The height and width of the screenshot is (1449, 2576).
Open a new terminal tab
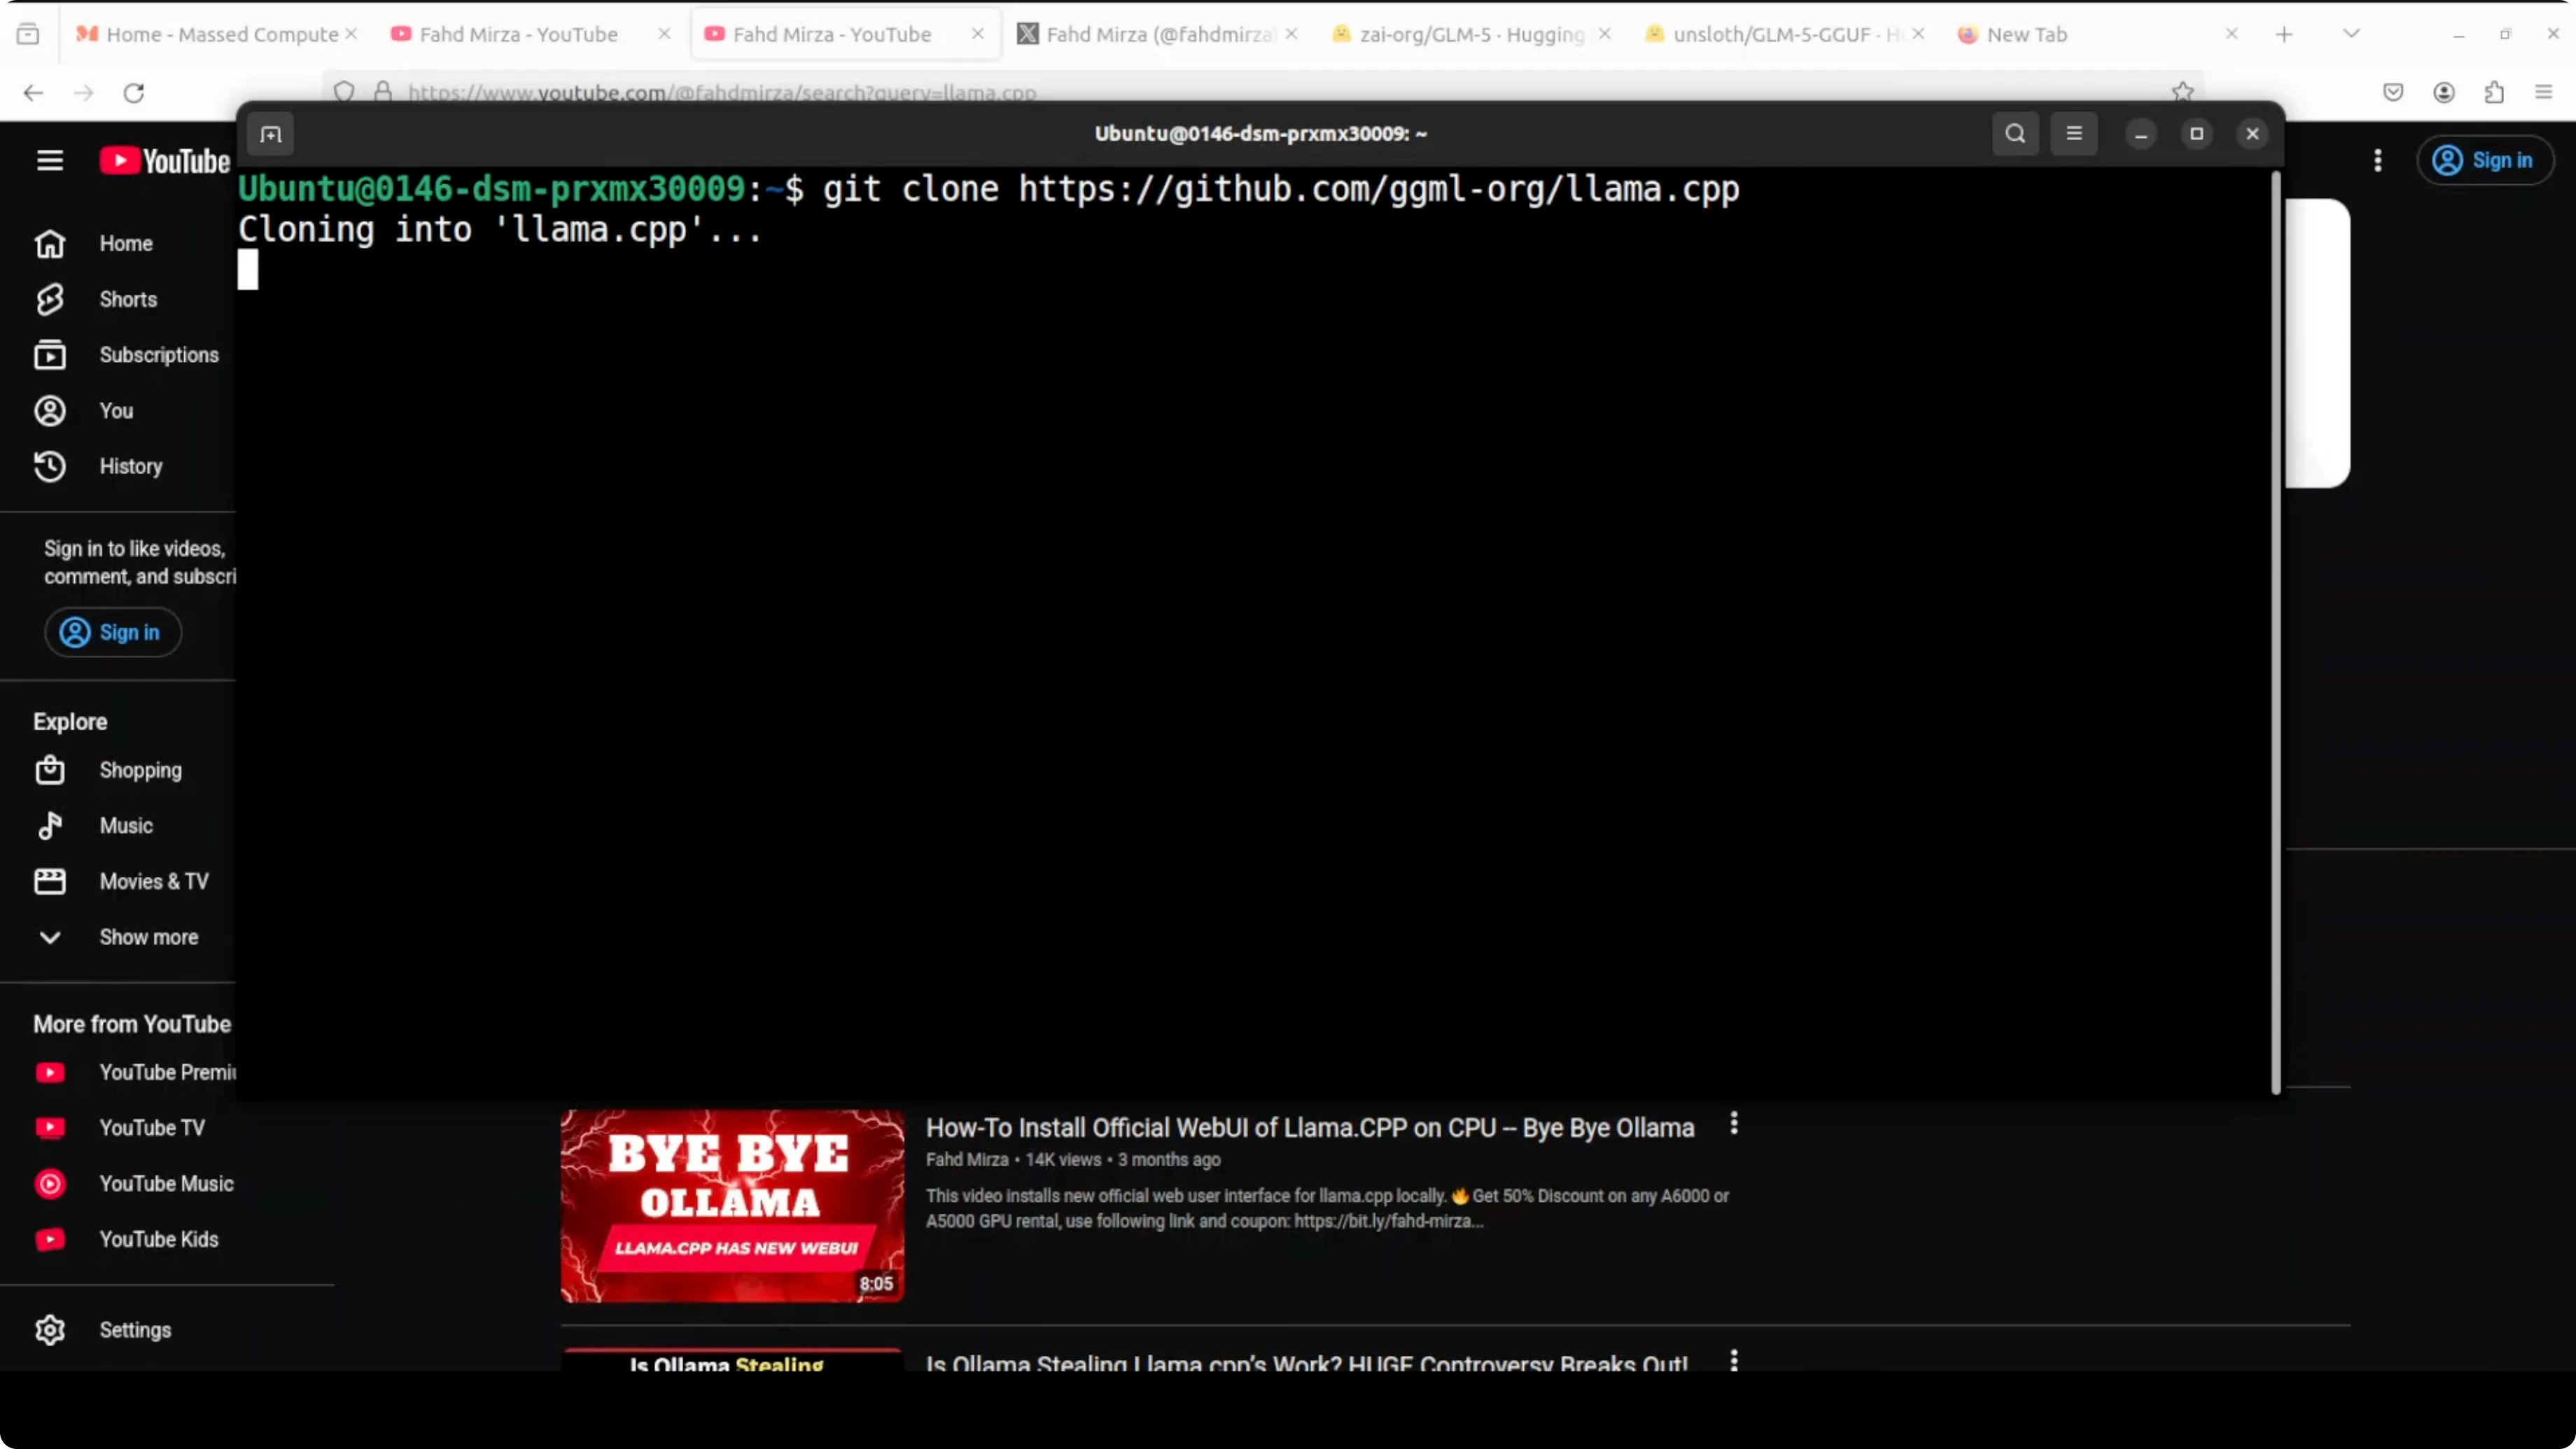click(271, 134)
